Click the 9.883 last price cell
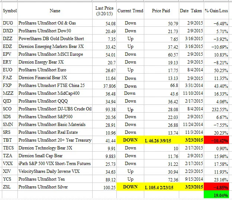This screenshot has height=200, width=232. coord(104,156)
